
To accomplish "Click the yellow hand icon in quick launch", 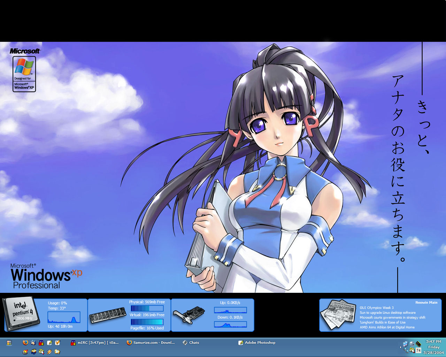I will click(x=41, y=352).
